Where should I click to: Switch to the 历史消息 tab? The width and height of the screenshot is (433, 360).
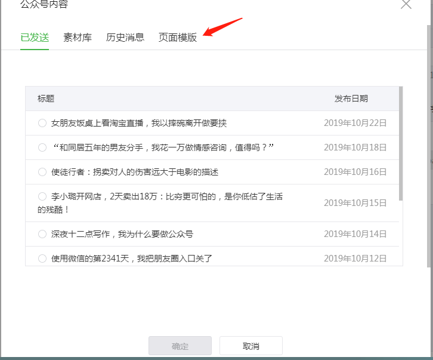point(125,37)
